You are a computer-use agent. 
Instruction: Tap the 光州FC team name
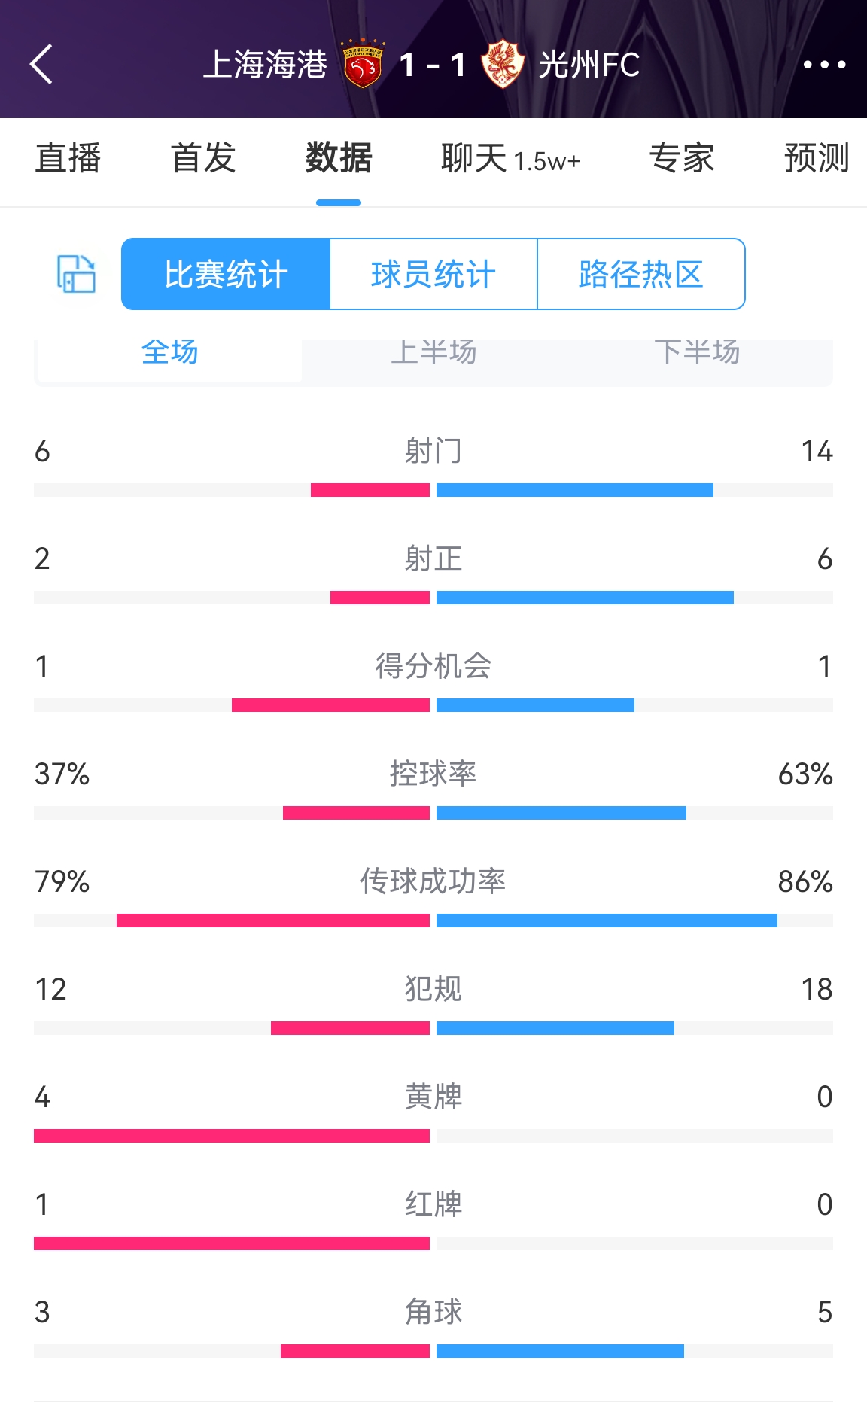point(589,65)
